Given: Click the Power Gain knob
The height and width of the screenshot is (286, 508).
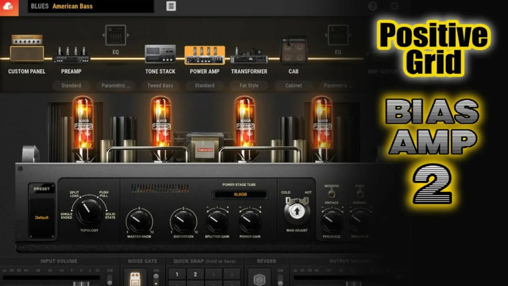Looking at the screenshot, I should pos(250,221).
